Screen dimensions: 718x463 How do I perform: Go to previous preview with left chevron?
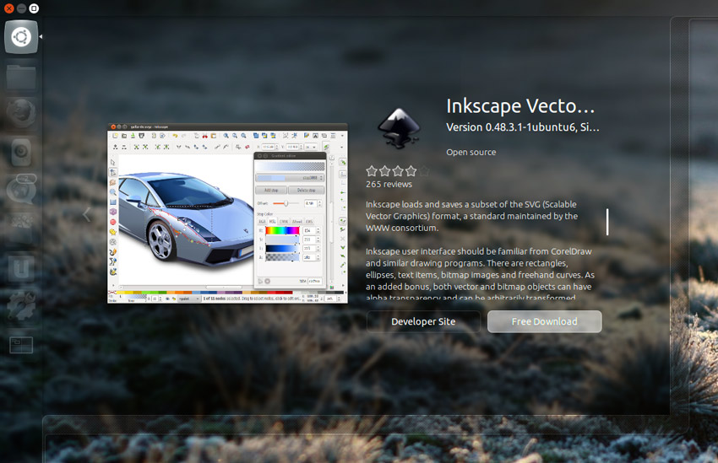pyautogui.click(x=86, y=214)
